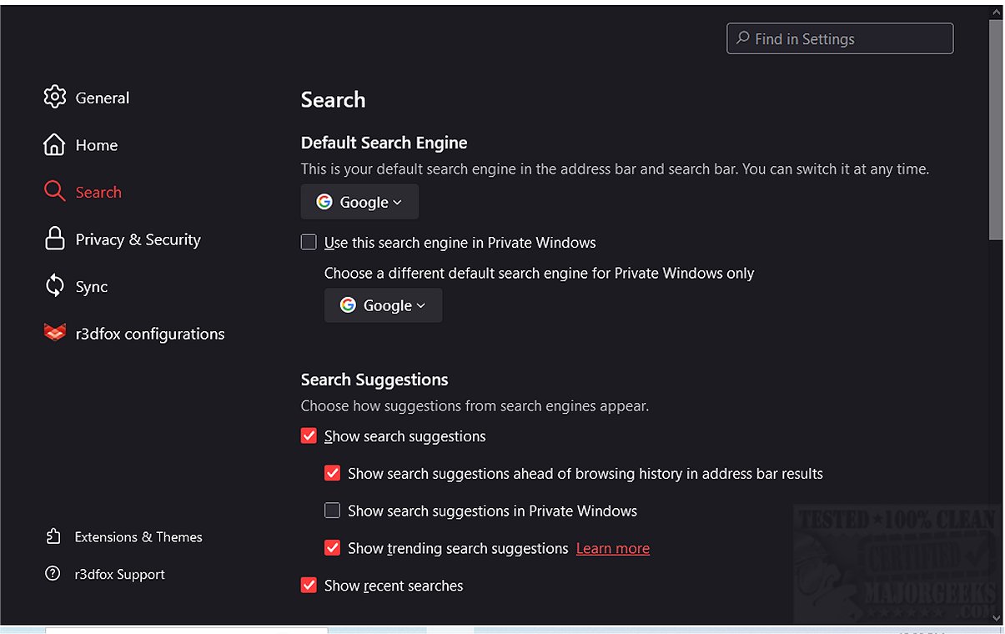The height and width of the screenshot is (634, 1005).
Task: Go to the Sync settings label
Action: click(x=92, y=286)
